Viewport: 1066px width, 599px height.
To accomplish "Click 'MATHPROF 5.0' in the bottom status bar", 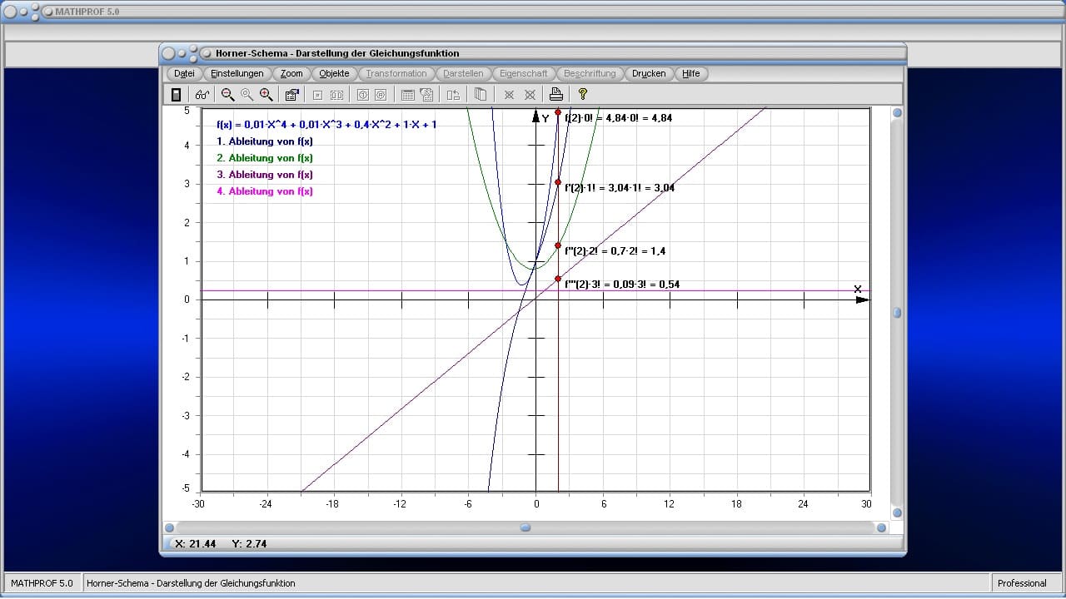I will tap(42, 583).
